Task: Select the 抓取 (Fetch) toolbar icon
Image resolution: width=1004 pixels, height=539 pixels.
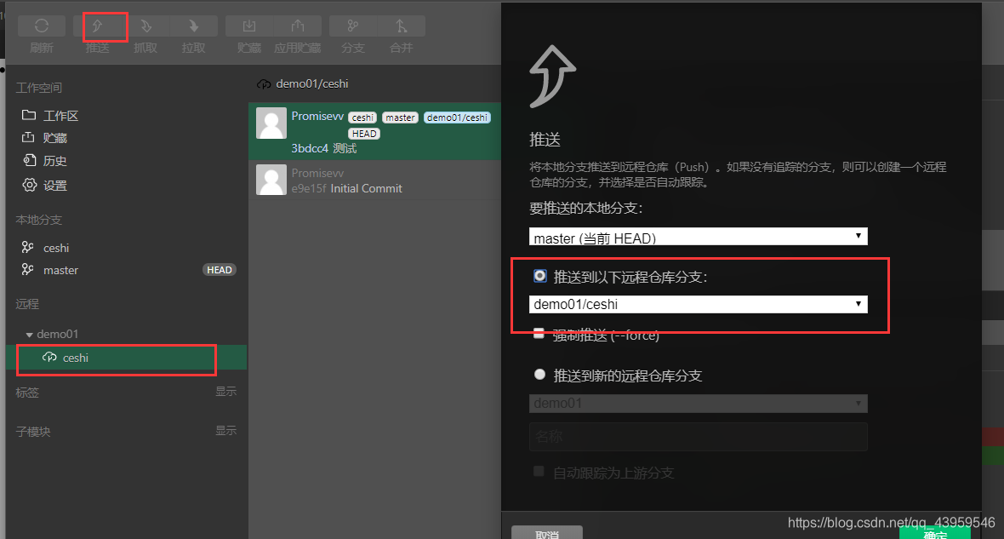Action: (x=145, y=25)
